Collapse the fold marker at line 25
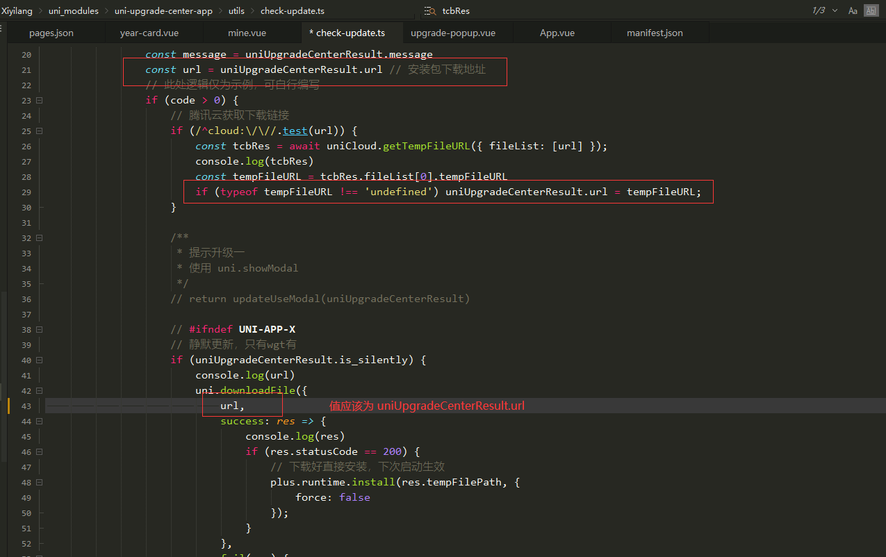Image resolution: width=886 pixels, height=557 pixels. pyautogui.click(x=39, y=131)
